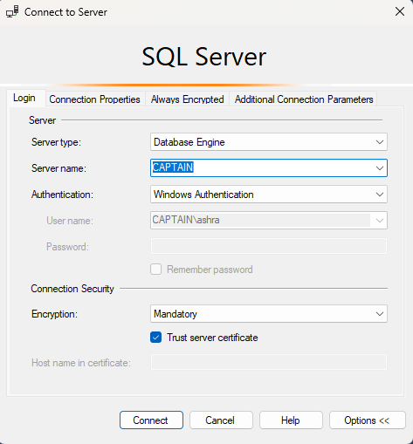The image size is (413, 444).
Task: Collapse options with Options << button
Action: pos(367,420)
